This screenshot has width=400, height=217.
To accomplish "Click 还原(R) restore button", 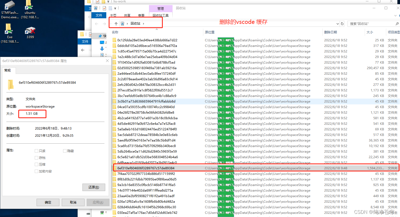I will tap(94, 187).
